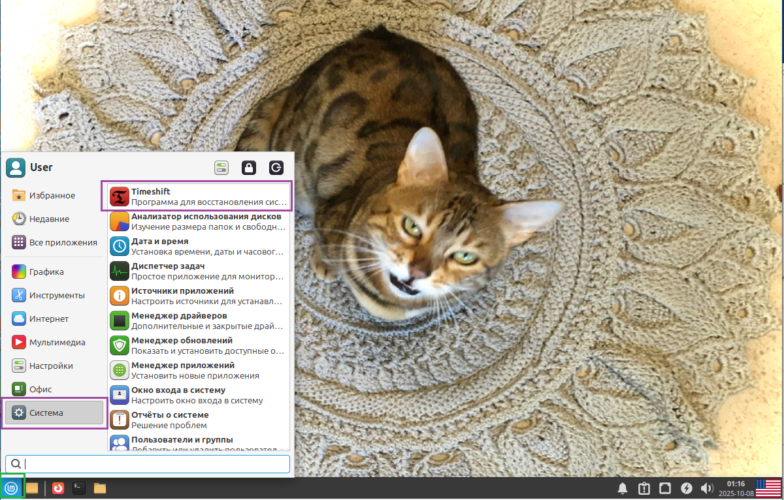The width and height of the screenshot is (784, 500).
Task: Click the power lightning icon in tray
Action: (685, 488)
